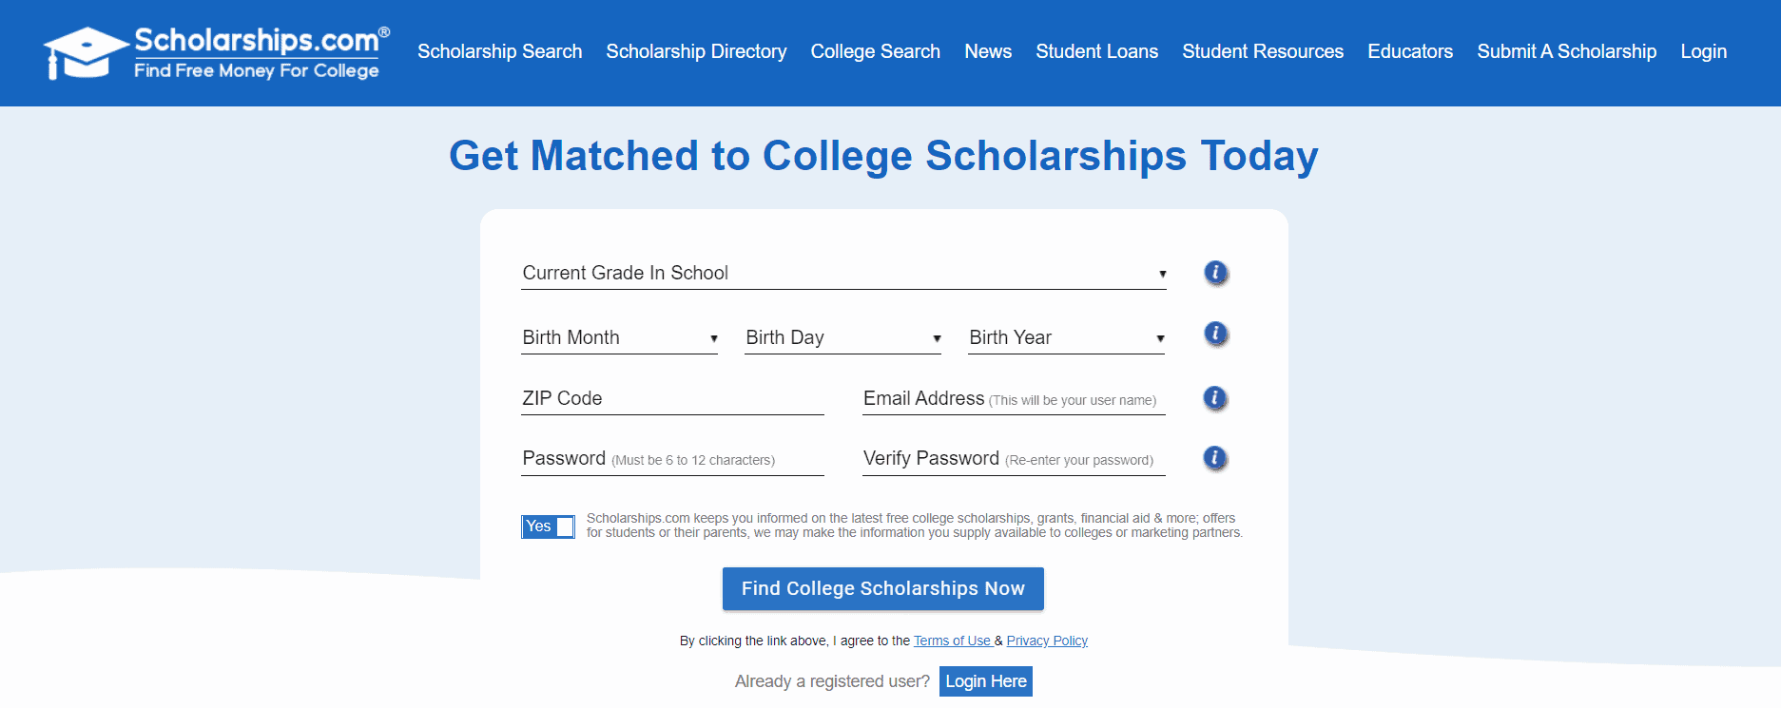Open the info tooltip next to Email Address
Screen dimensions: 1781x708
pos(1214,398)
